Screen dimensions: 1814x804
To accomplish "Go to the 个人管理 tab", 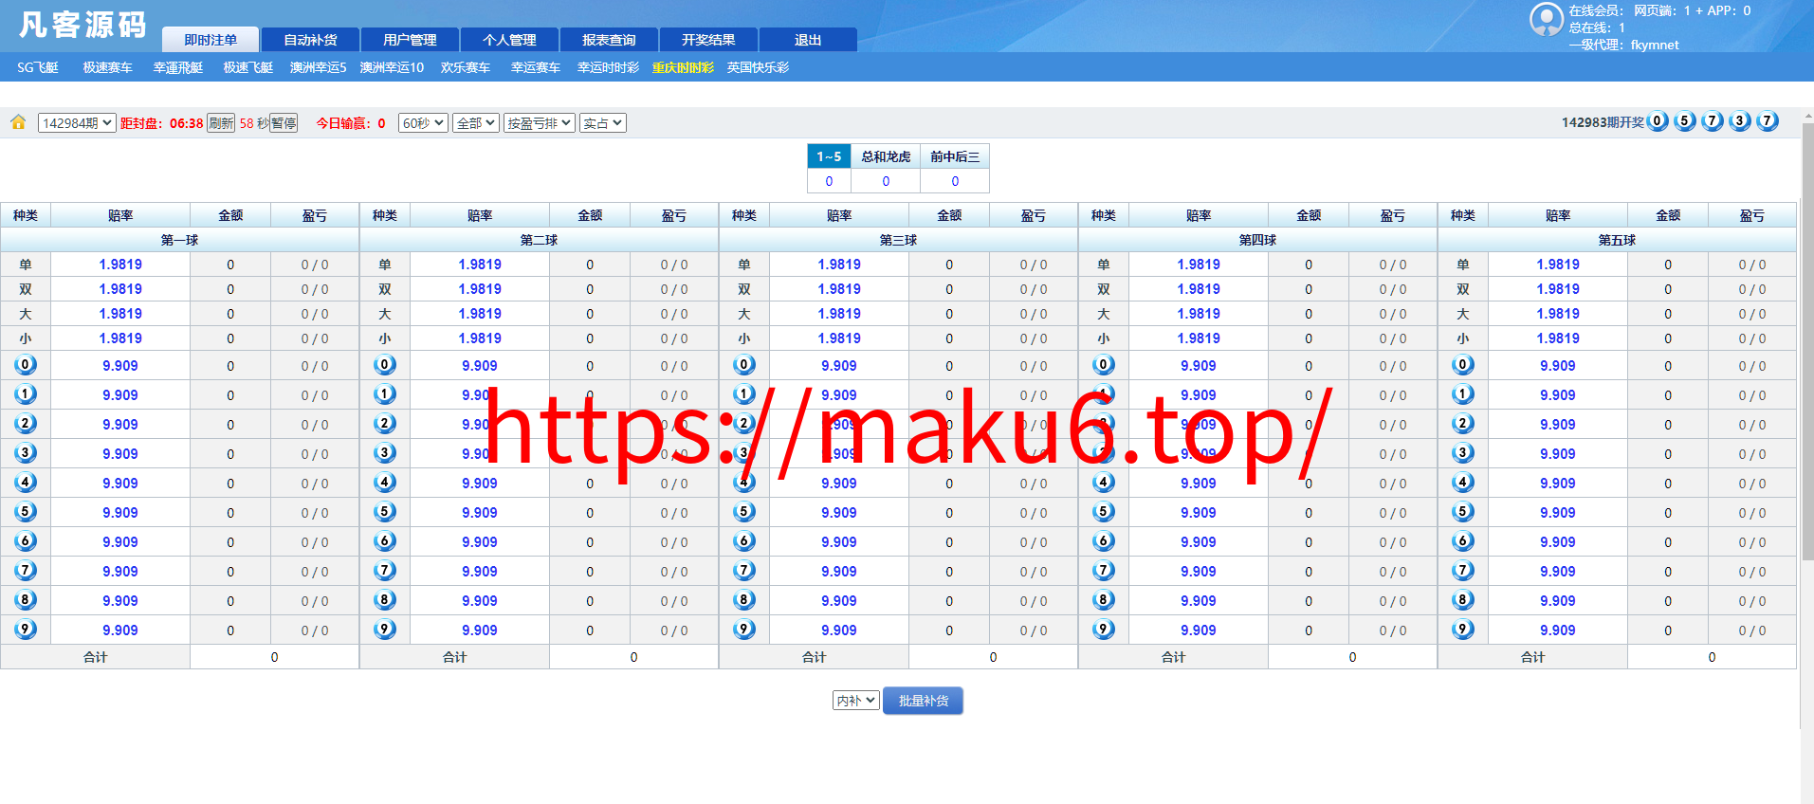I will pyautogui.click(x=509, y=40).
